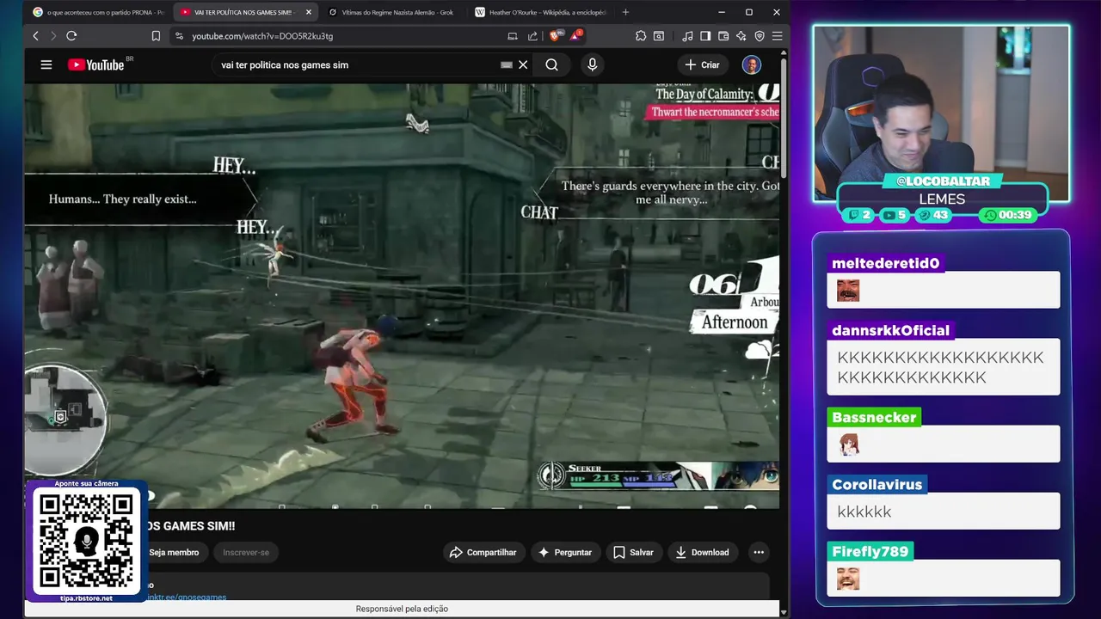Open YouTube guide hamburger menu
This screenshot has height=619, width=1101.
[x=46, y=64]
